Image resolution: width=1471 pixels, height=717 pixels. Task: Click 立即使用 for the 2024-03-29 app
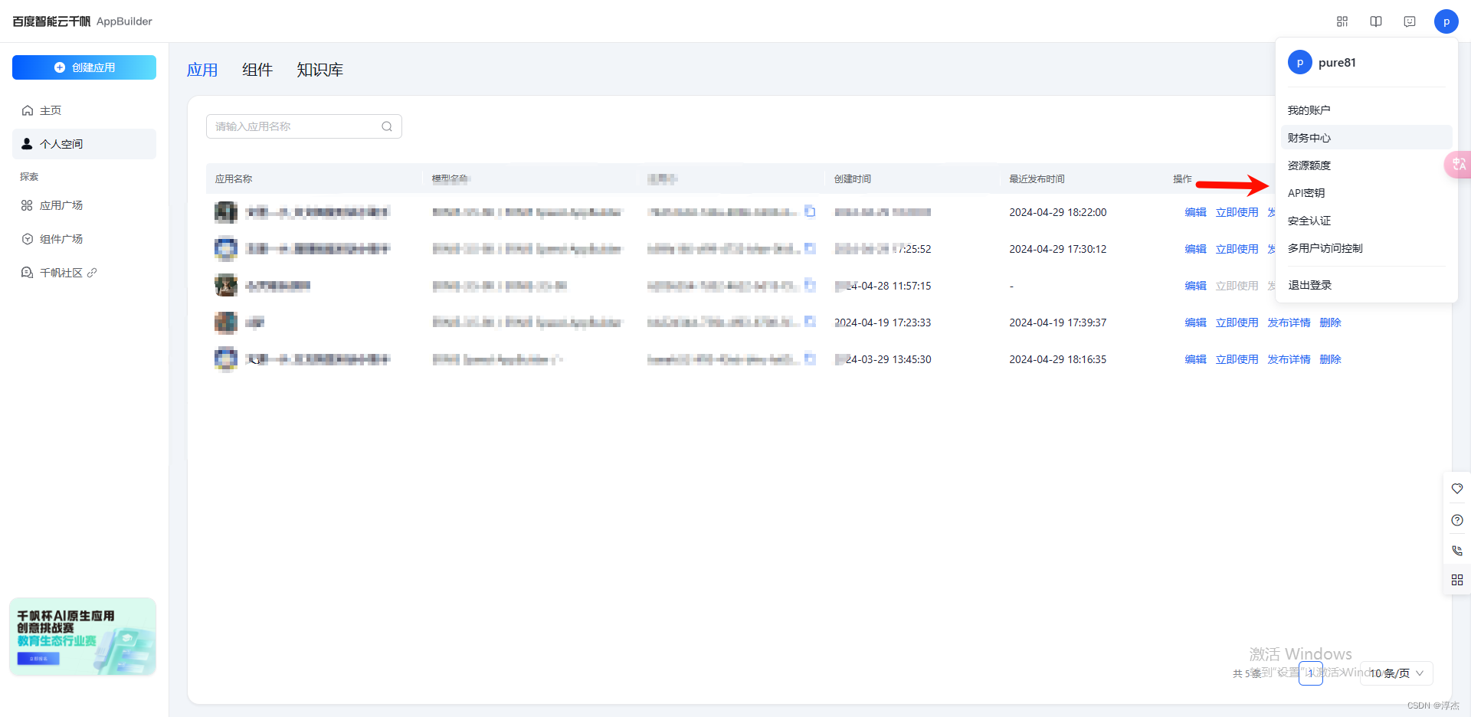pos(1237,359)
